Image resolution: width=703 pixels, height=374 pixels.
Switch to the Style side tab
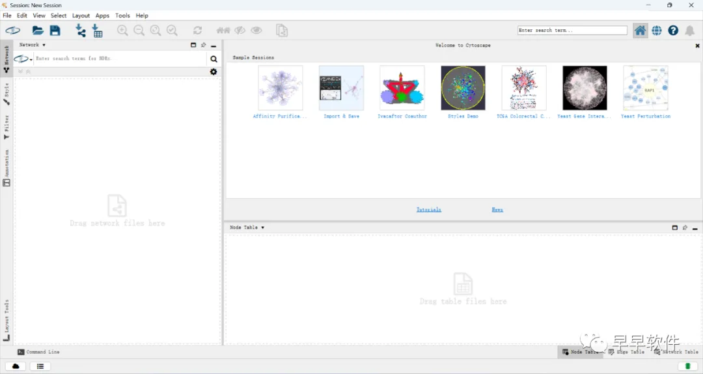pos(7,94)
